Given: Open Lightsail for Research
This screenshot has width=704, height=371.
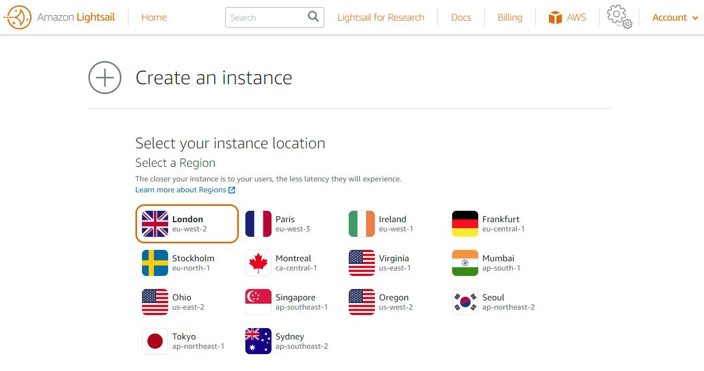Looking at the screenshot, I should coord(381,17).
